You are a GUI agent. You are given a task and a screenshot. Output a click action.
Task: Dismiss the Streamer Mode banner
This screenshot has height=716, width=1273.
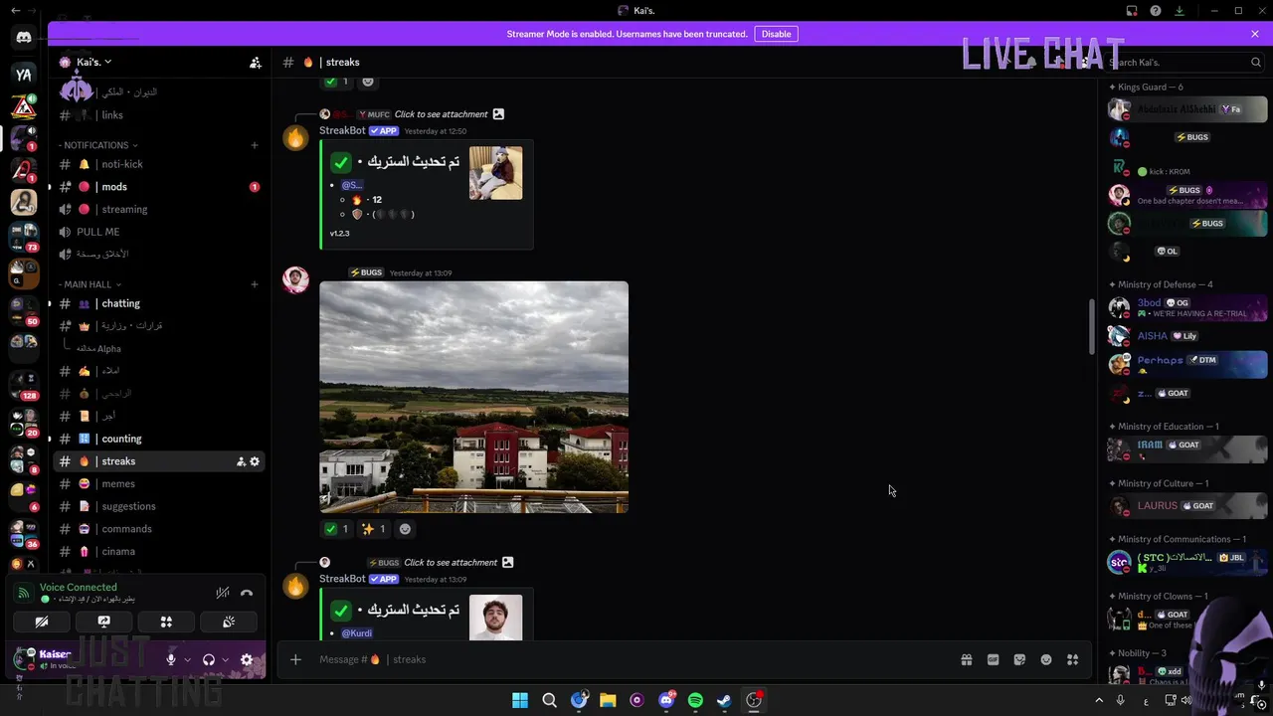point(1255,34)
